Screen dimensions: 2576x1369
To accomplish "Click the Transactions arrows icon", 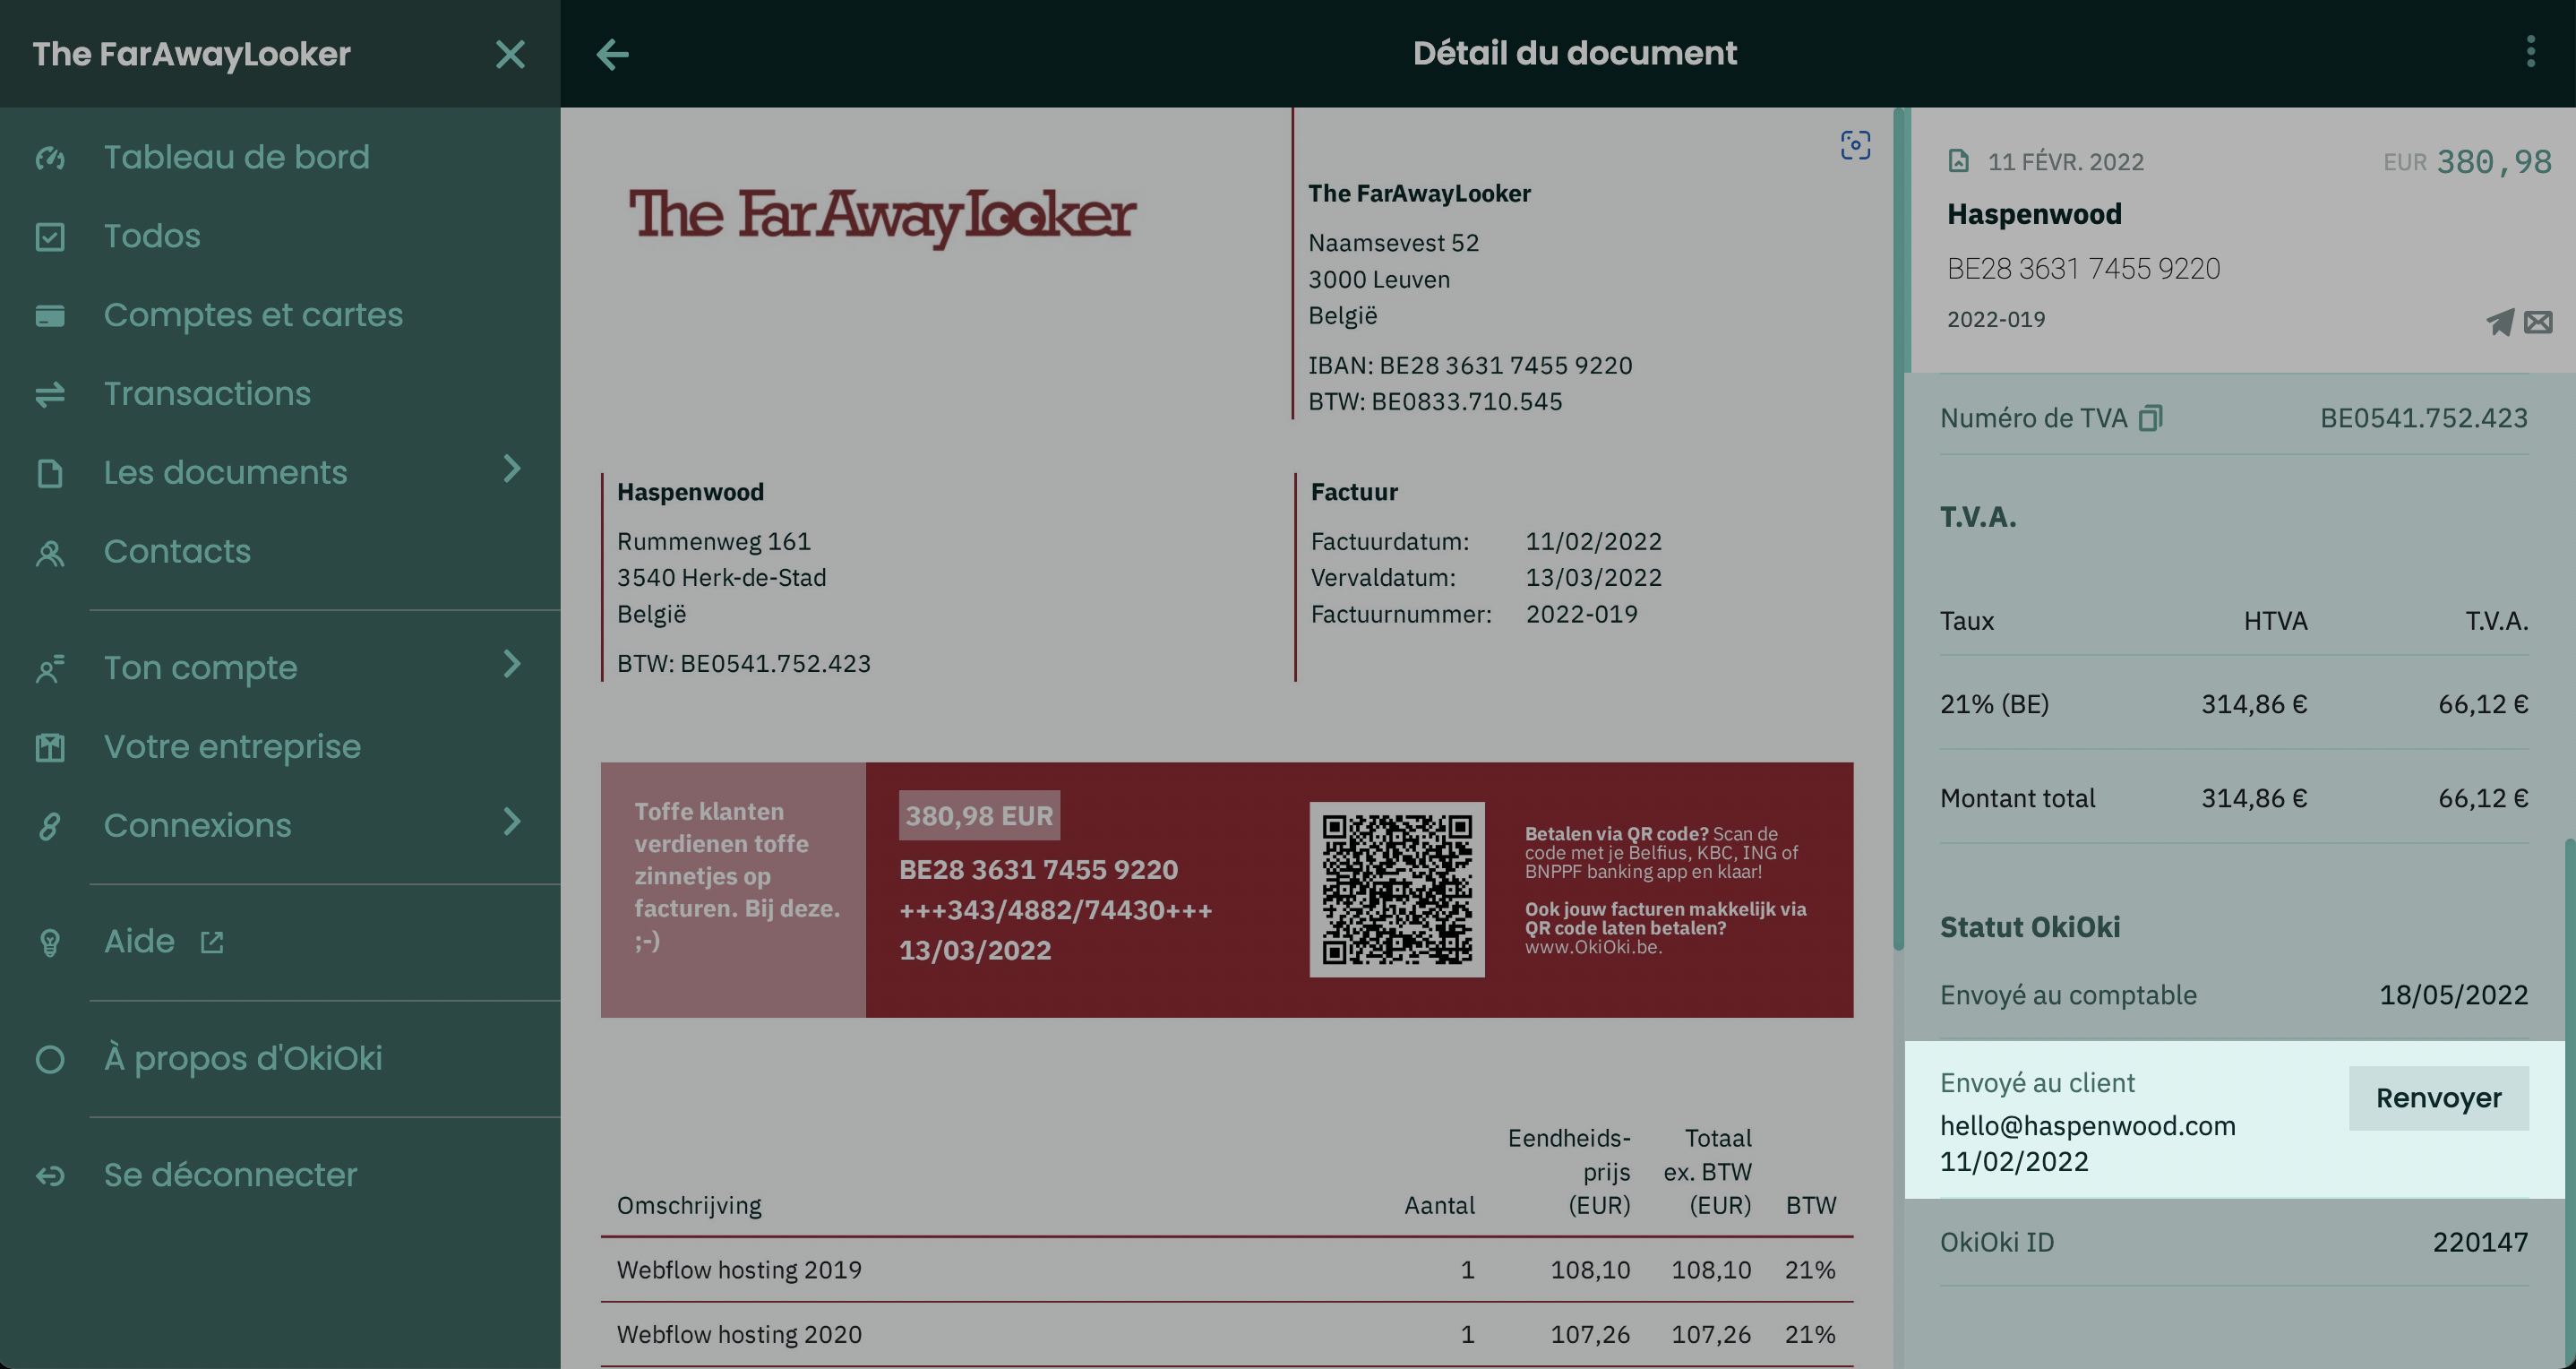I will click(x=50, y=394).
